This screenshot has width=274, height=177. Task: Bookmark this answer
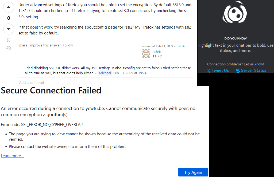(x=9, y=40)
